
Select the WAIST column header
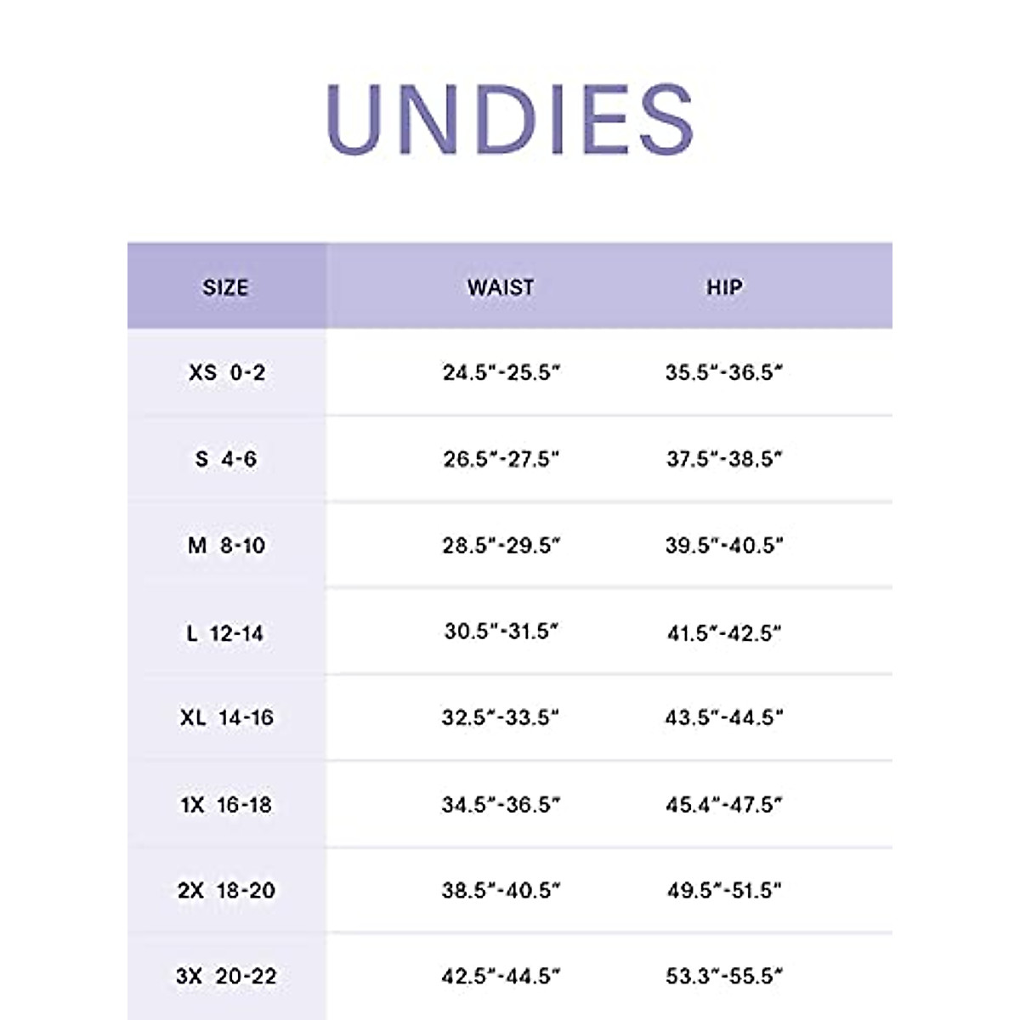(x=501, y=287)
